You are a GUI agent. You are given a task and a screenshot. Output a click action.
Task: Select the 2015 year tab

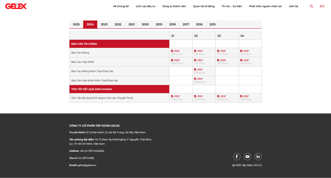click(x=212, y=24)
